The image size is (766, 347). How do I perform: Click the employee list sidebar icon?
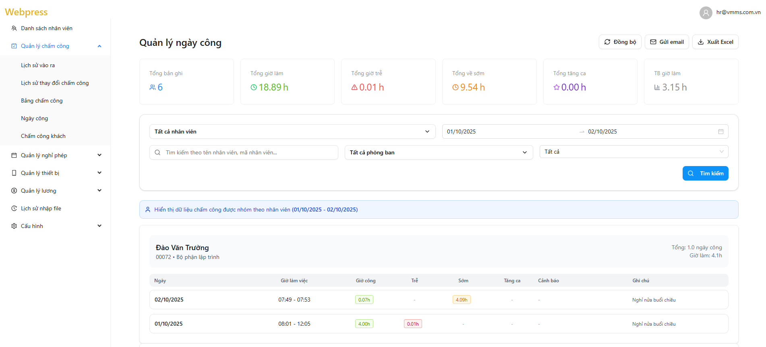pyautogui.click(x=14, y=28)
